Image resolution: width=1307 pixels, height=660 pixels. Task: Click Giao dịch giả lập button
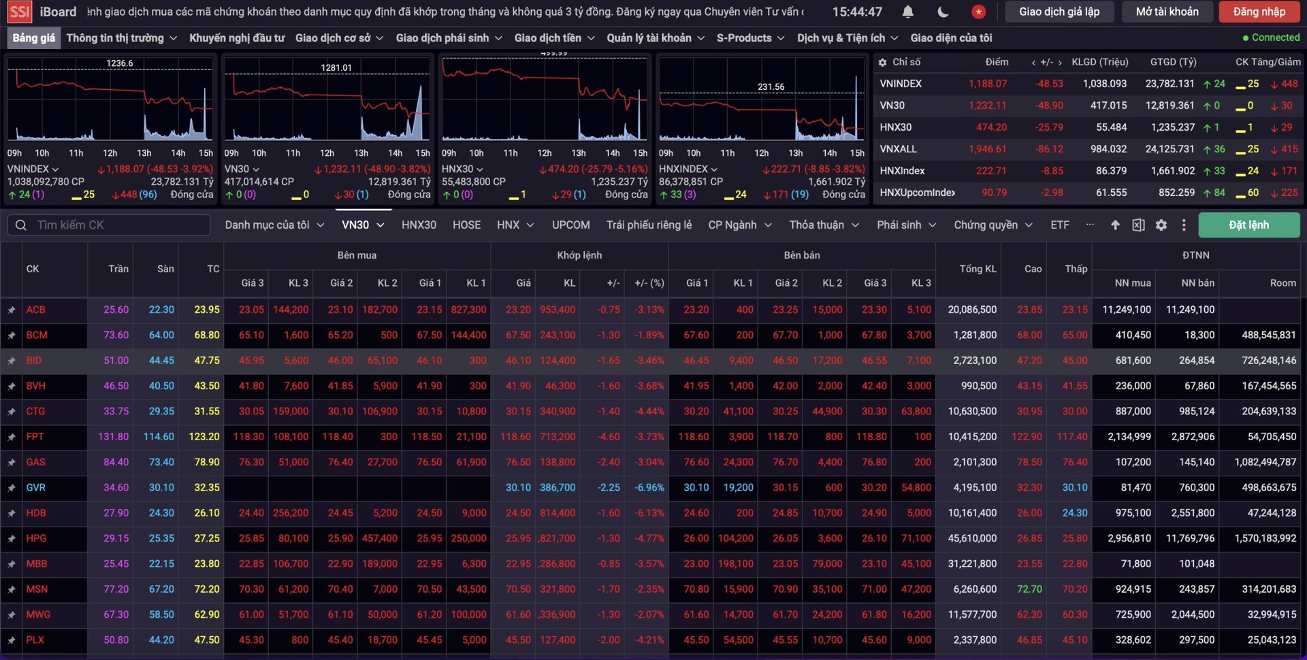coord(1059,12)
